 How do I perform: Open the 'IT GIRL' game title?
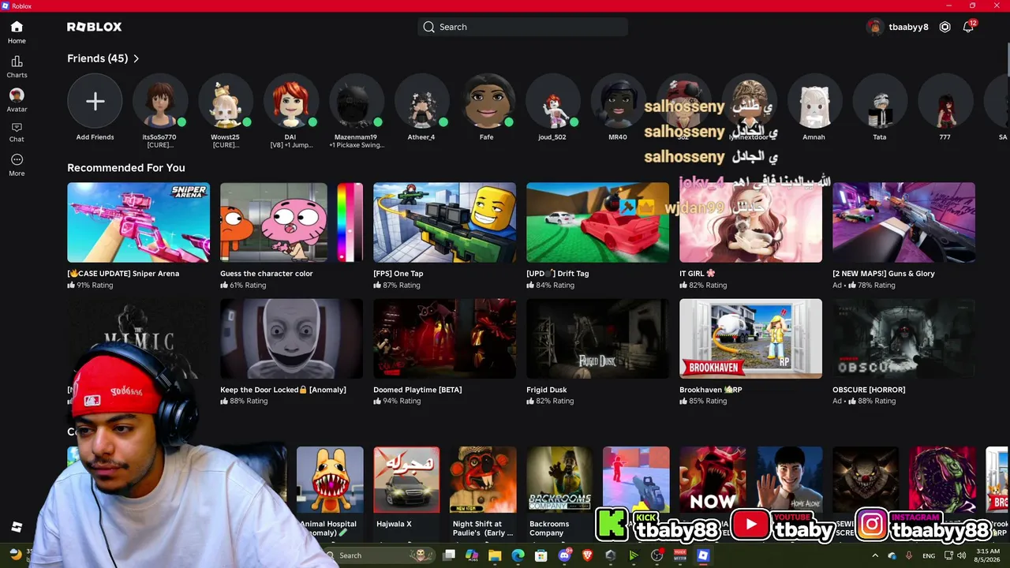tap(698, 274)
